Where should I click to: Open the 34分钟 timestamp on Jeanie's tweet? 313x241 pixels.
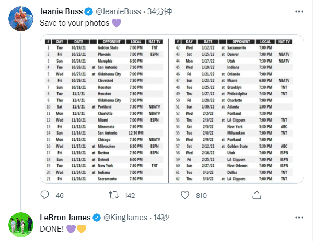[x=159, y=11]
